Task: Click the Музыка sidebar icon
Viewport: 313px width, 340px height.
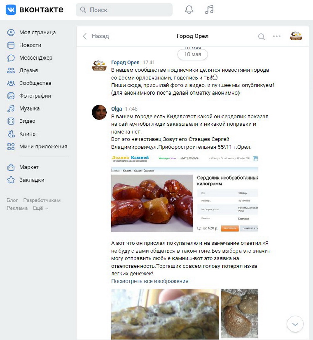Action: point(11,108)
